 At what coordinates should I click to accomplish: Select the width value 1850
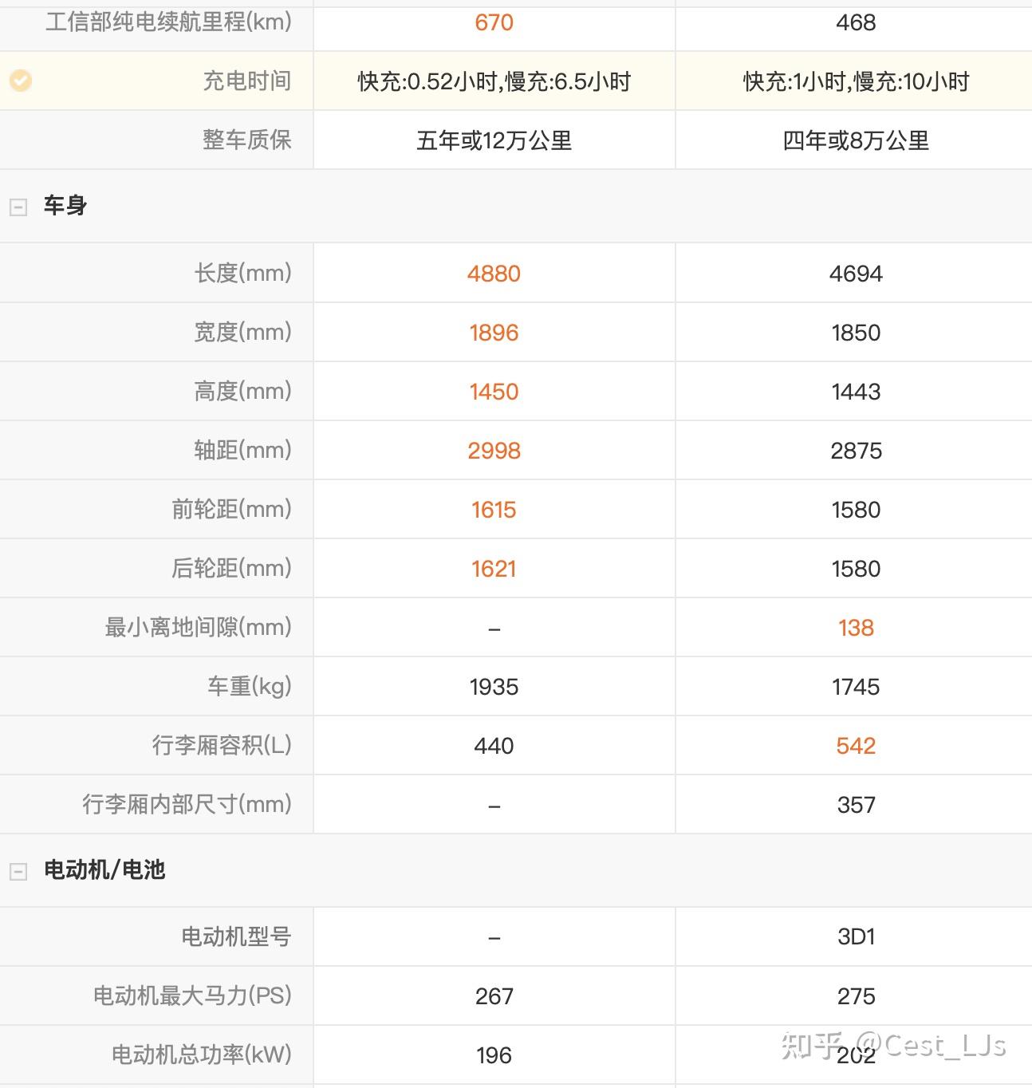856,333
